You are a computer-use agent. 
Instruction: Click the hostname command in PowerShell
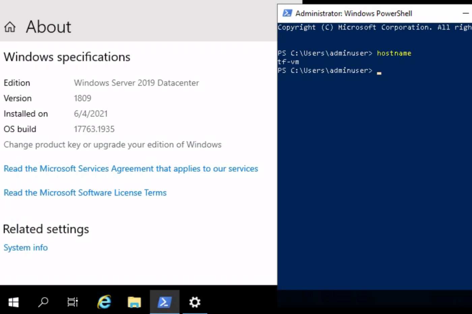394,53
